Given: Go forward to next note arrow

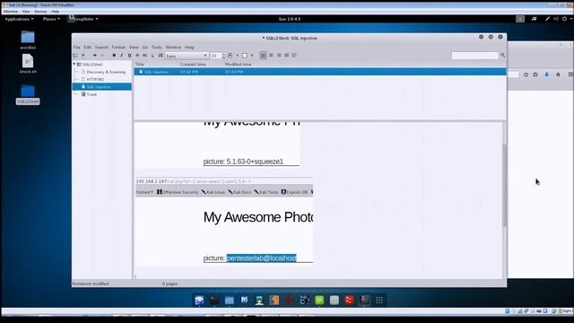Looking at the screenshot, I should point(102,56).
